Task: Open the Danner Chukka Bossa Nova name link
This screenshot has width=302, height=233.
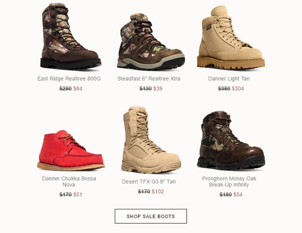Action: point(69,181)
